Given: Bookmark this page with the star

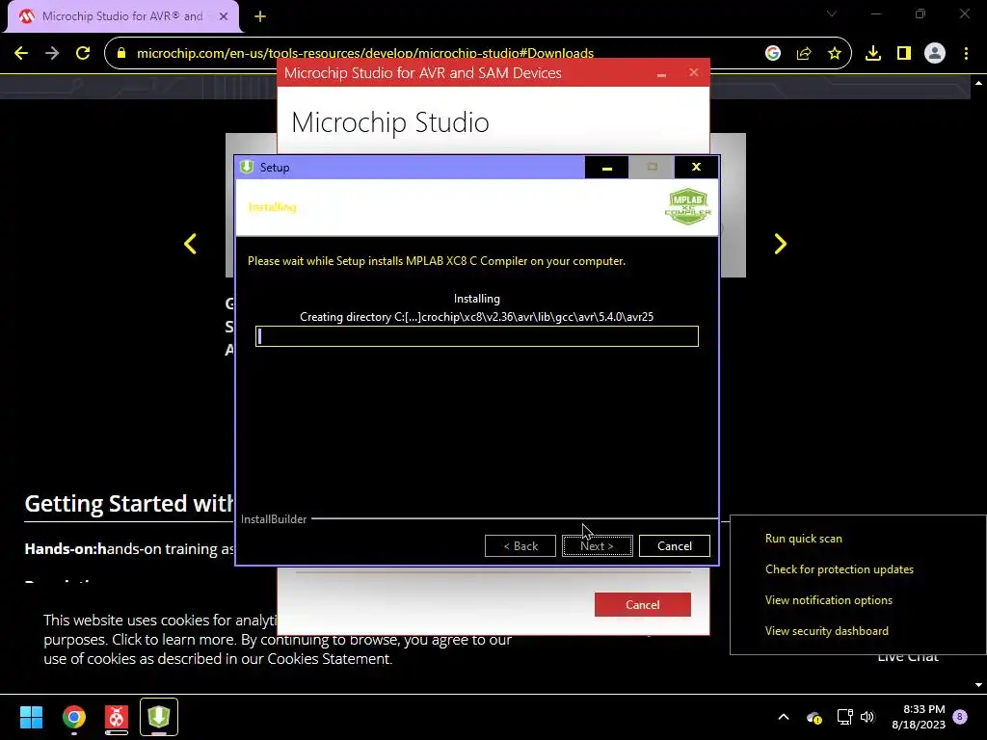Looking at the screenshot, I should point(835,54).
